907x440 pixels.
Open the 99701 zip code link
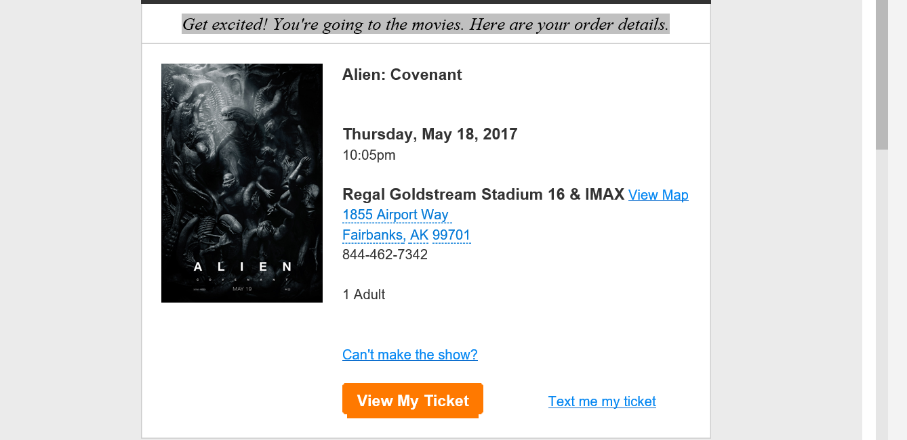tap(451, 235)
